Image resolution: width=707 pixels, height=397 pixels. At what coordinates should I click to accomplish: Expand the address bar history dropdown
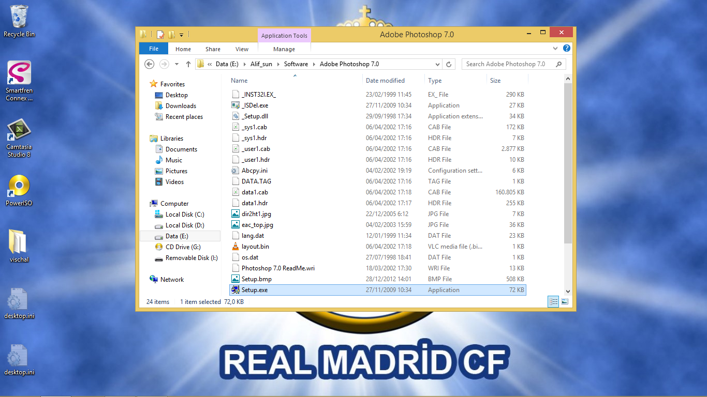pos(436,64)
